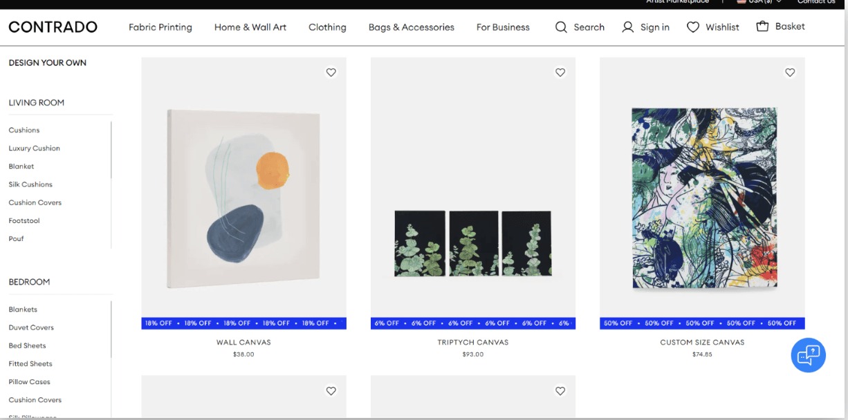Click the 50% OFF discount banner
Image resolution: width=848 pixels, height=420 pixels.
(702, 323)
